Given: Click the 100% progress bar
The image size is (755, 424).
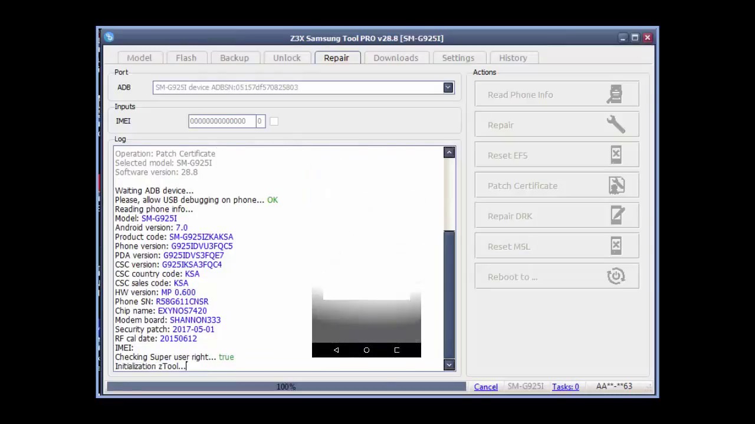Looking at the screenshot, I should click(x=286, y=387).
